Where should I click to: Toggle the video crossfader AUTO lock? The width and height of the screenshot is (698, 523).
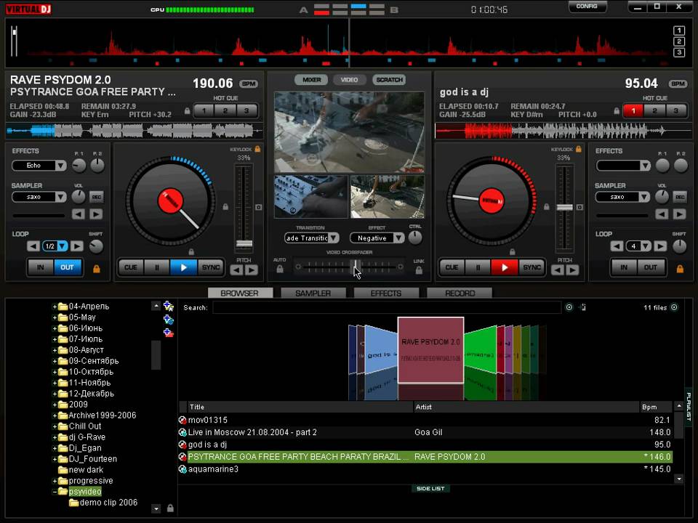point(279,269)
